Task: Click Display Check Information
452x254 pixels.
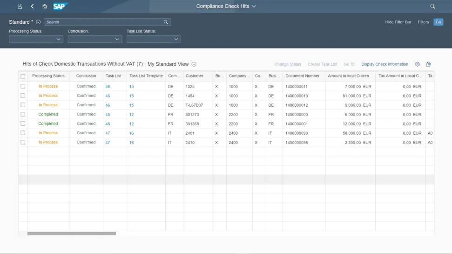Action: tap(385, 64)
